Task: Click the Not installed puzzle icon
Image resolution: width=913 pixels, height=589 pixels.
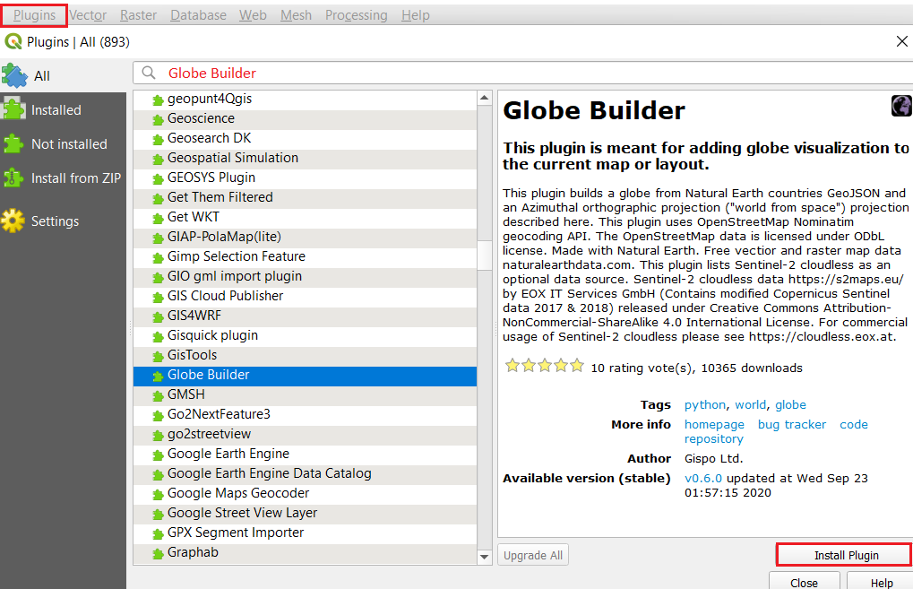Action: click(13, 143)
